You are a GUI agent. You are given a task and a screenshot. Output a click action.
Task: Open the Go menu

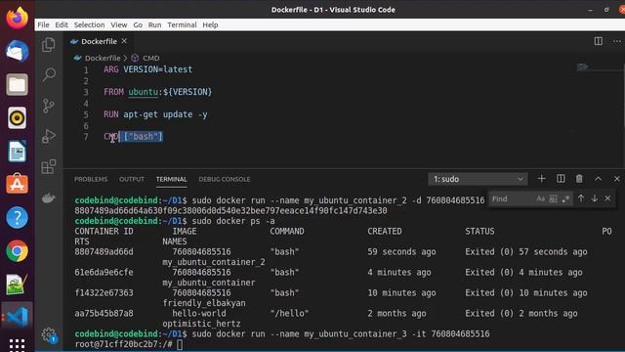(138, 24)
